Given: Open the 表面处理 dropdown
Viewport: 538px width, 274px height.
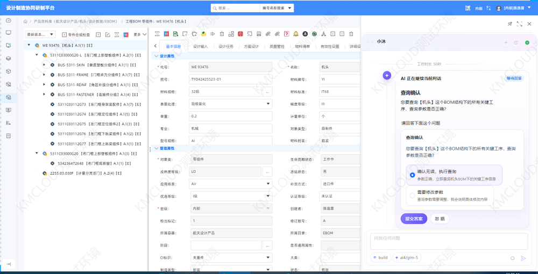Looking at the screenshot, I should 231,104.
